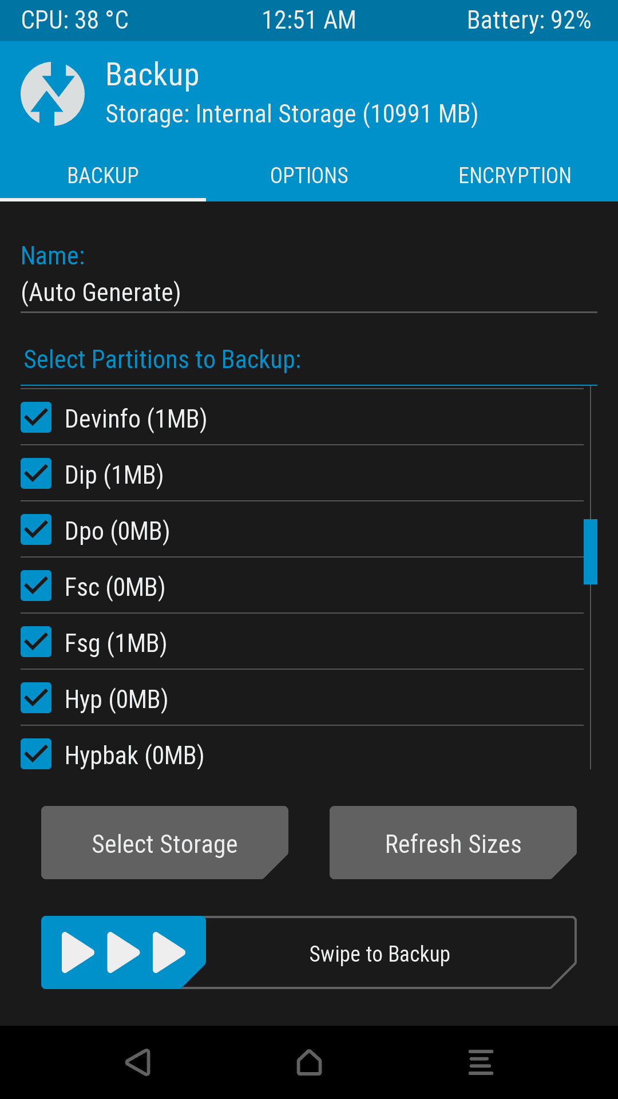Image resolution: width=618 pixels, height=1099 pixels.
Task: Open the console log menu icon
Action: pyautogui.click(x=481, y=1062)
